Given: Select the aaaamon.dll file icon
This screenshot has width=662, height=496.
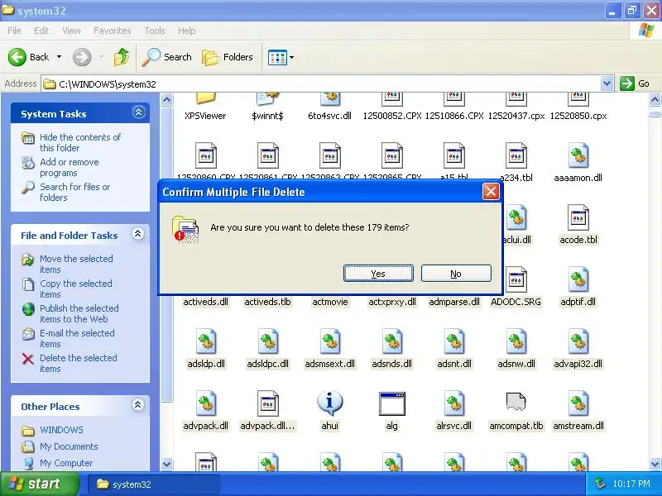Looking at the screenshot, I should [x=578, y=156].
